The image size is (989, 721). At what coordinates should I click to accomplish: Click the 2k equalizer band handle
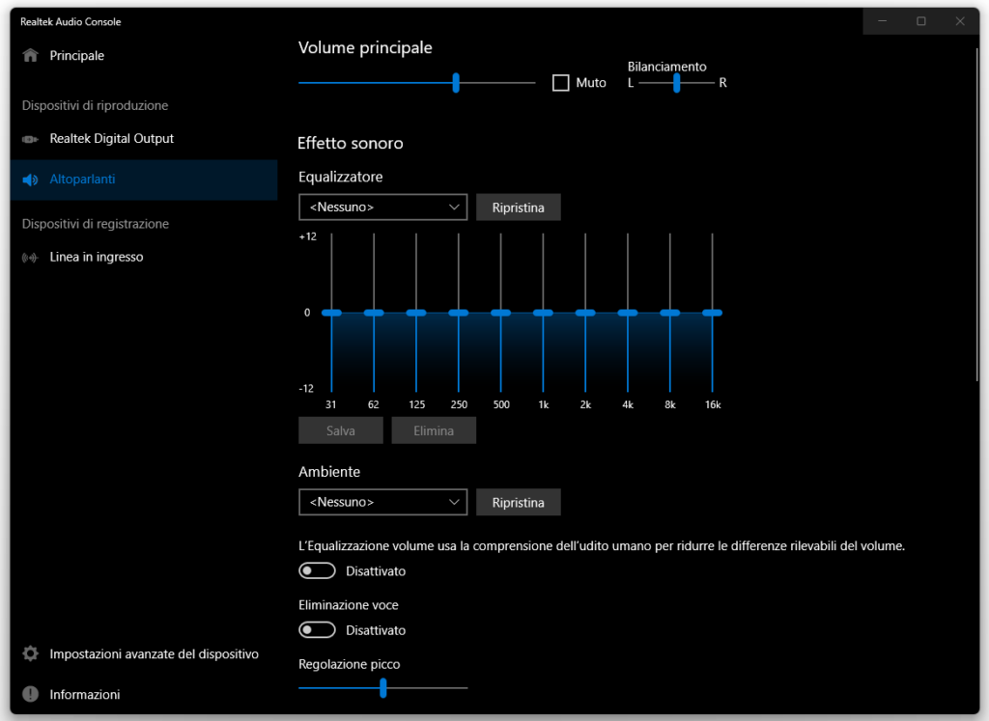(x=585, y=313)
